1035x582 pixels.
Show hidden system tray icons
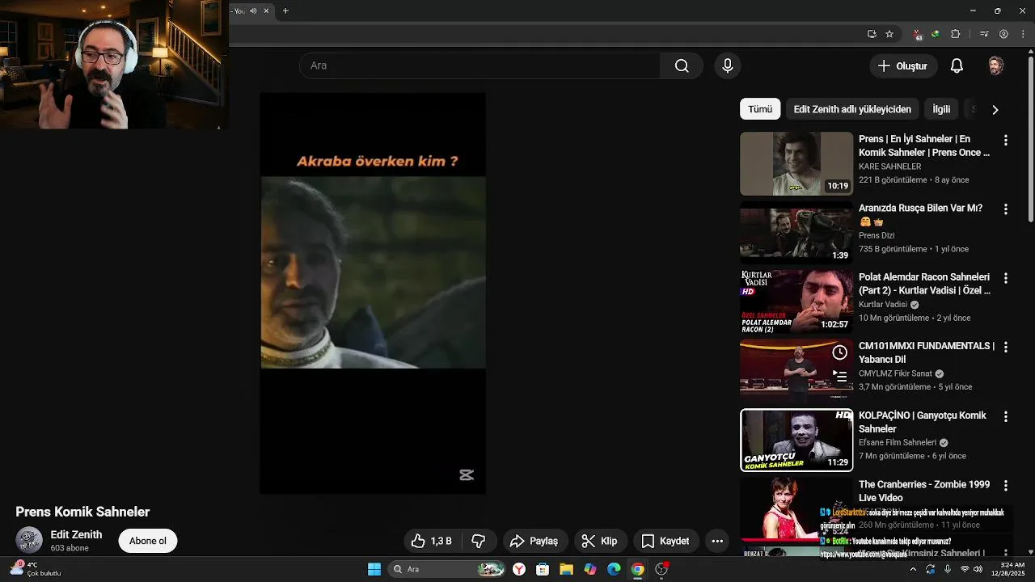point(913,569)
